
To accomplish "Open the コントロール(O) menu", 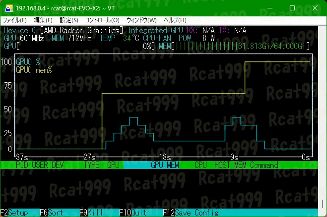I will click(x=102, y=20).
